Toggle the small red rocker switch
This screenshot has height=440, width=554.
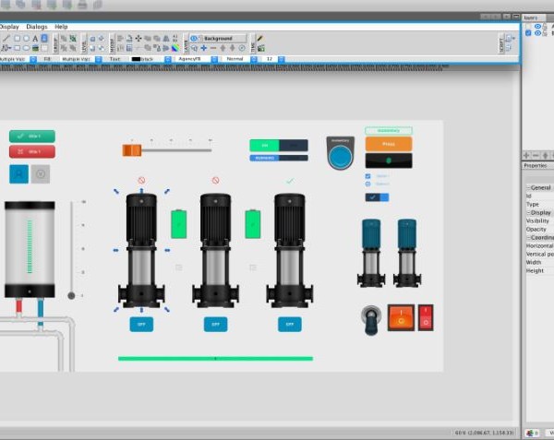point(426,317)
